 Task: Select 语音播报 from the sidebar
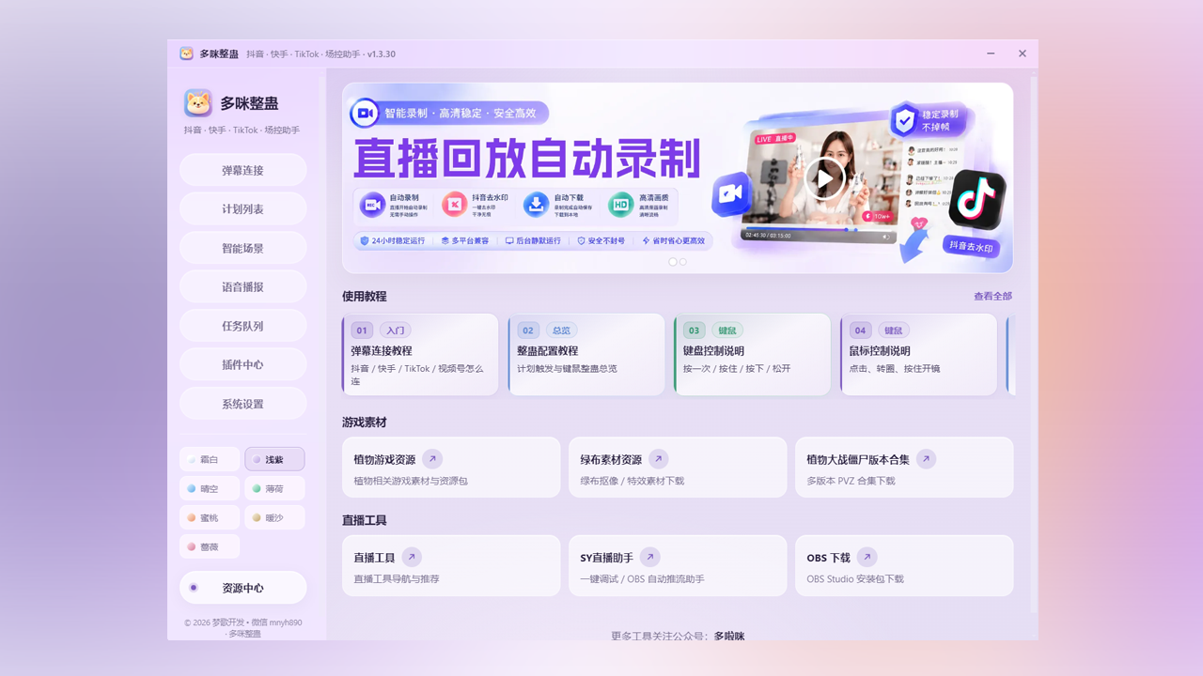(x=243, y=287)
